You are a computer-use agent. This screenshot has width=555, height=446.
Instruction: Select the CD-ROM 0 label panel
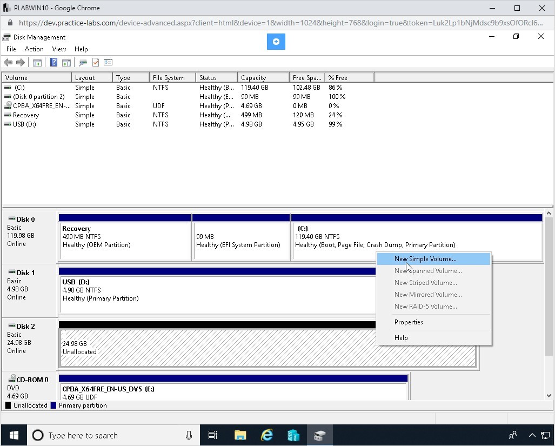[30, 387]
